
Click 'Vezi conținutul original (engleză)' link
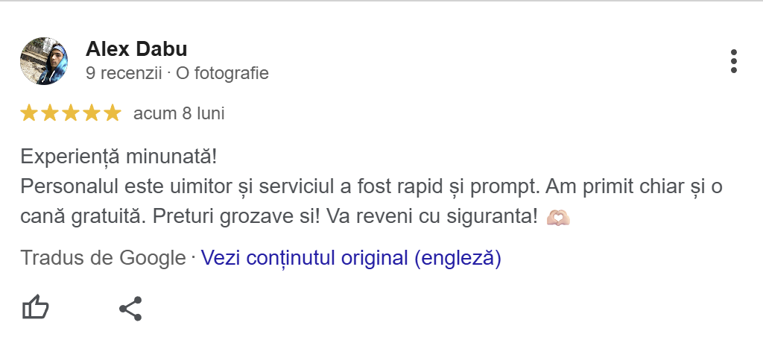pyautogui.click(x=351, y=259)
